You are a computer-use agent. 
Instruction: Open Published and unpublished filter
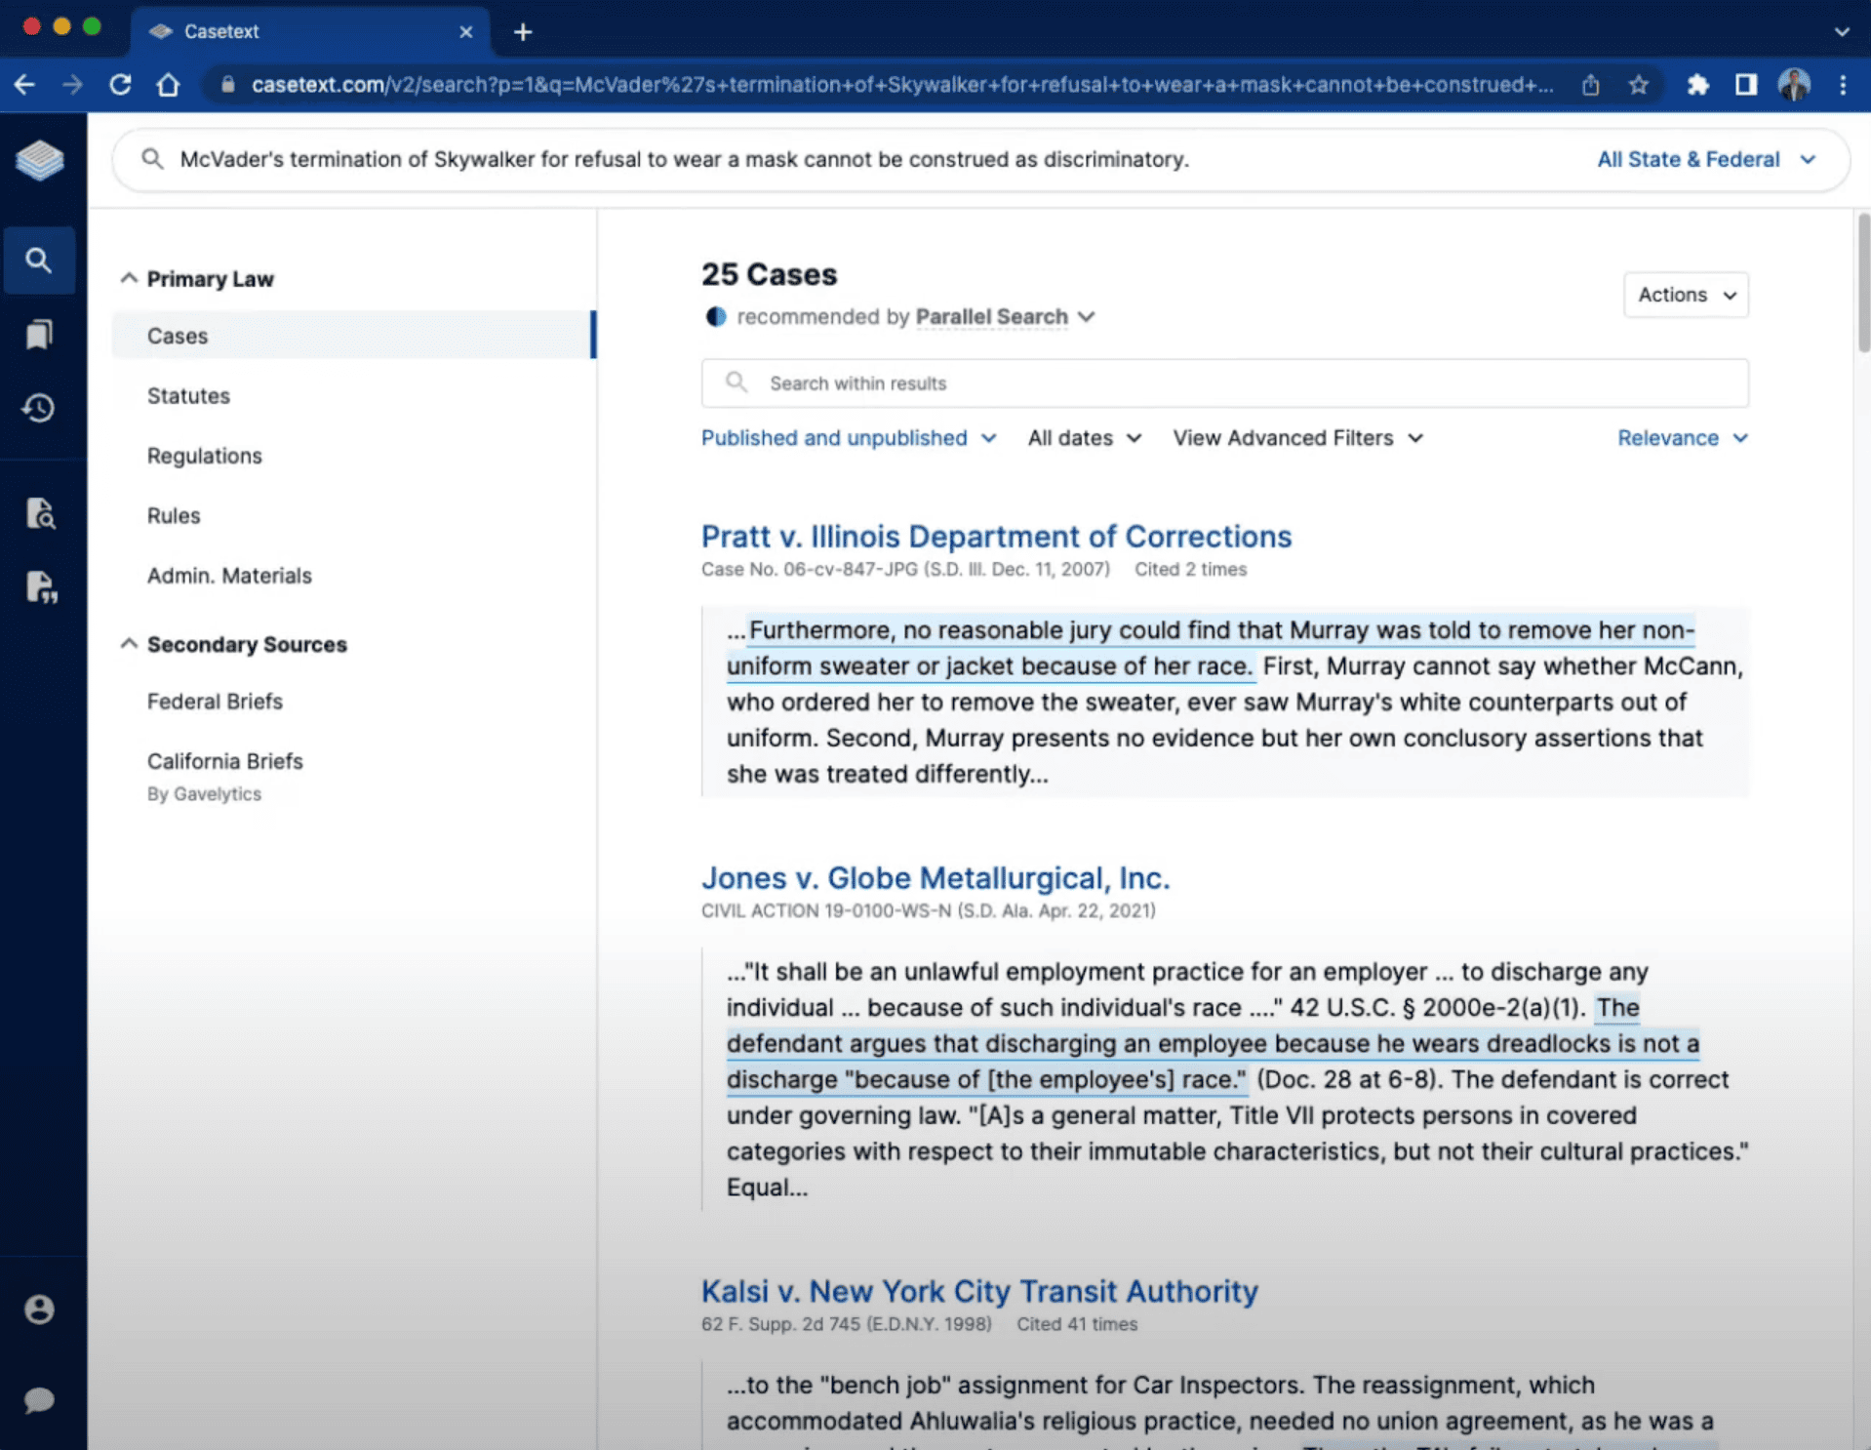(849, 438)
